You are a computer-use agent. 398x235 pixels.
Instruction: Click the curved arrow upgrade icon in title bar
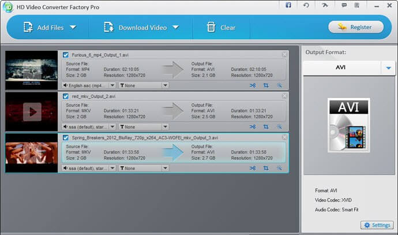[325, 5]
